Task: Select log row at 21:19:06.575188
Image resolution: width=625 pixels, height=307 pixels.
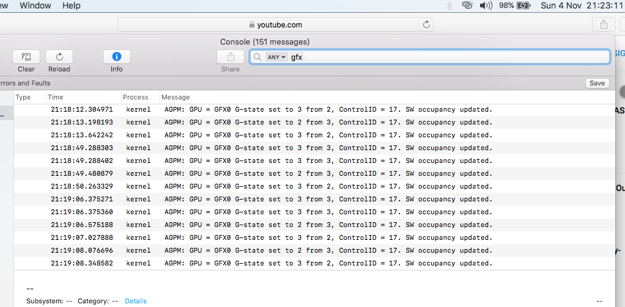Action: click(314, 225)
